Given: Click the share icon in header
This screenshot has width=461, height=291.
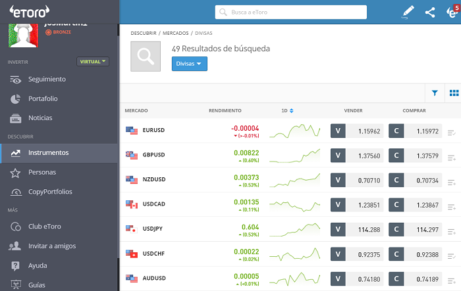Looking at the screenshot, I should (430, 12).
